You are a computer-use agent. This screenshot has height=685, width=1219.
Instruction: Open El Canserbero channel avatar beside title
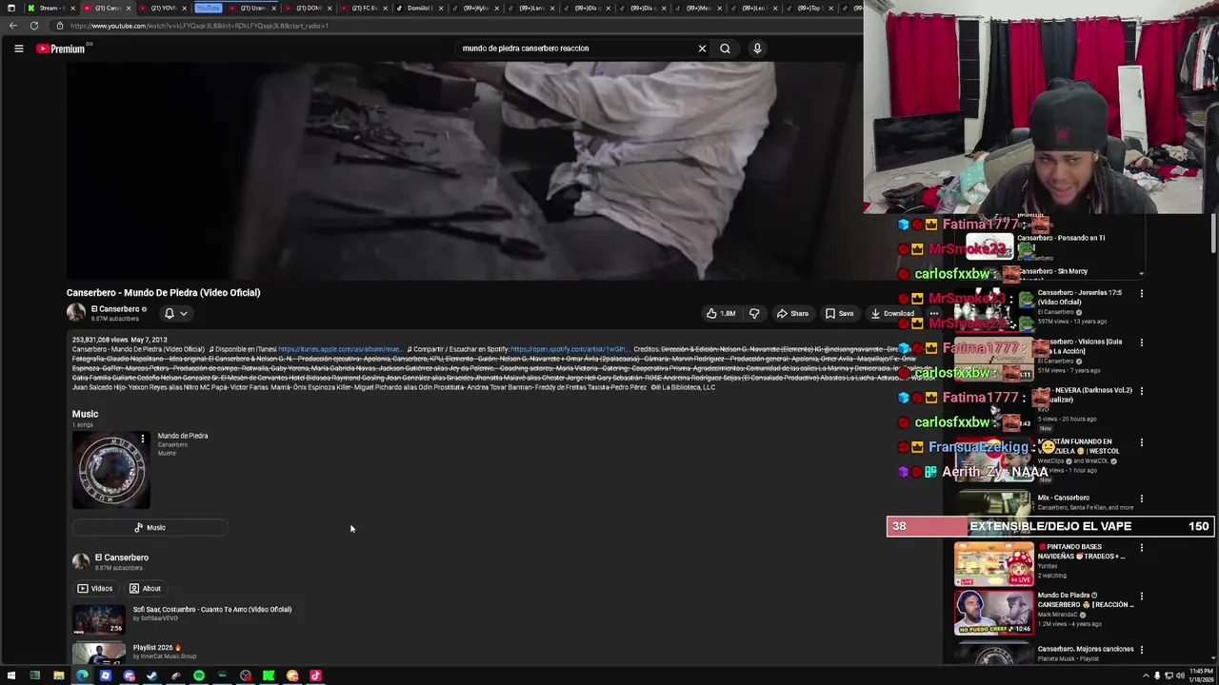[75, 312]
